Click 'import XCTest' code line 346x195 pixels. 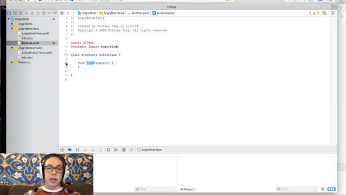[82, 43]
